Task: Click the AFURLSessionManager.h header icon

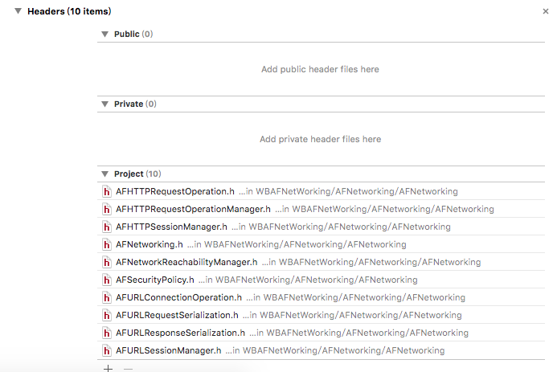Action: 107,350
